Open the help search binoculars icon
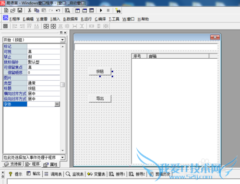 click(118, 11)
